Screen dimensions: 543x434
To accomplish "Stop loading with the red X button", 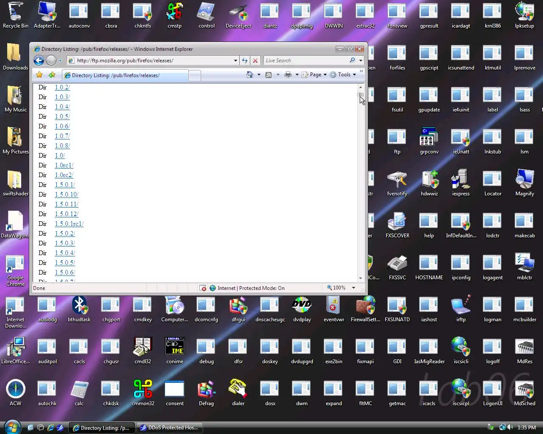I will pyautogui.click(x=255, y=61).
